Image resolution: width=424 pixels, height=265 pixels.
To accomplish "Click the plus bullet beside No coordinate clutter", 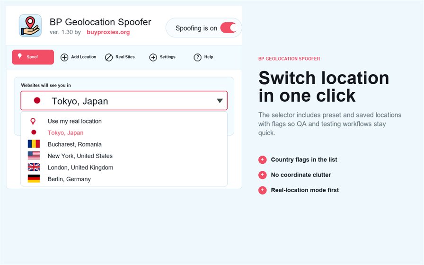I will [262, 175].
